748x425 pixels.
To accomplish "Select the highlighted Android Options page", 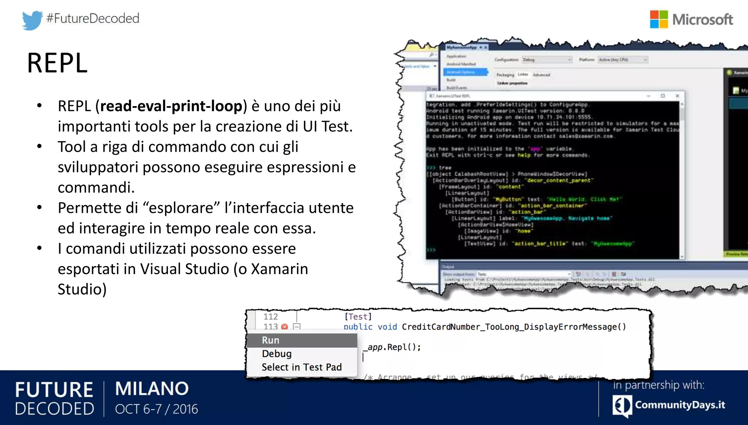I will 466,72.
